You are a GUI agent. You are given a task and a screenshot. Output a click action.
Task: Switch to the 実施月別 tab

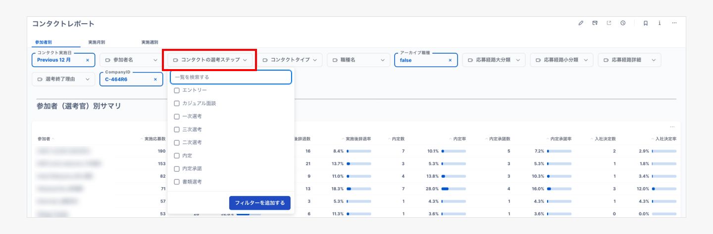tap(96, 42)
